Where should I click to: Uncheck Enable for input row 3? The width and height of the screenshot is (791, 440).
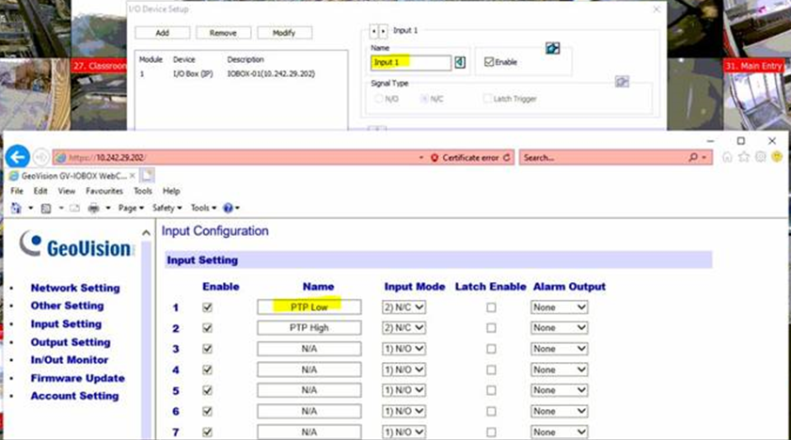(207, 349)
